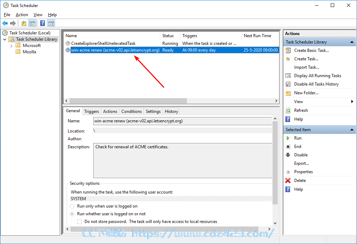Click the green Run play icon
Image resolution: width=357 pixels, height=244 pixels.
(288, 138)
